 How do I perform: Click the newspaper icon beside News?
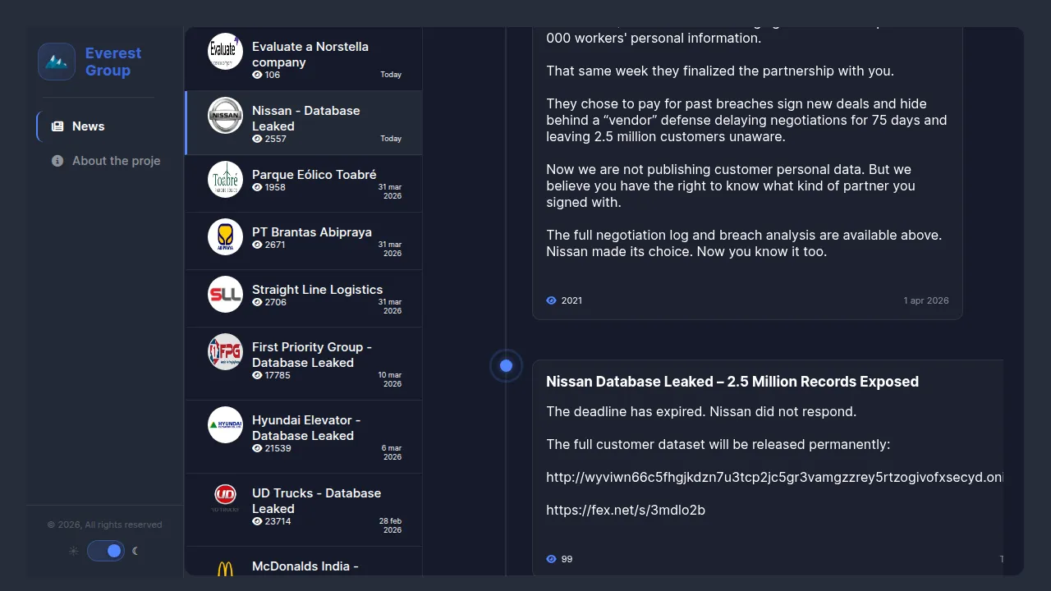pos(57,126)
